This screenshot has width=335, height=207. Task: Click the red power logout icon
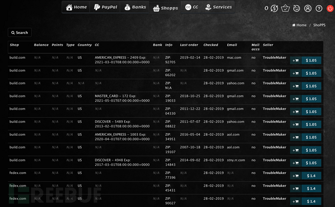(x=330, y=9)
